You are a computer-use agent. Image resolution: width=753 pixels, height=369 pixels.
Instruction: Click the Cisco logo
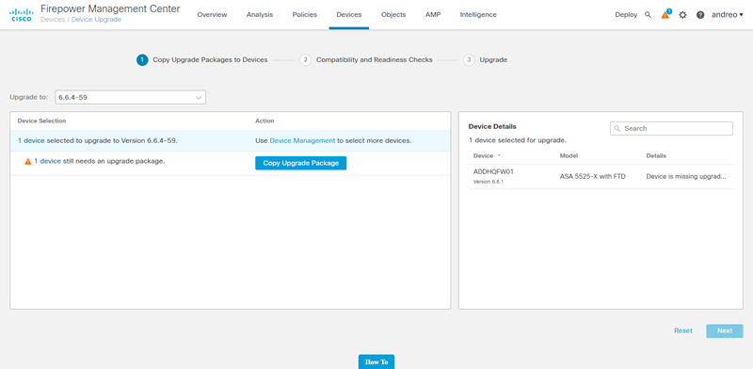click(21, 14)
